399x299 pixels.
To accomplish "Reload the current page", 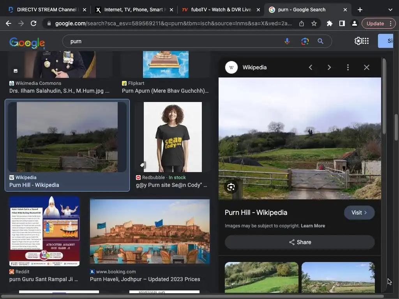I will click(34, 23).
